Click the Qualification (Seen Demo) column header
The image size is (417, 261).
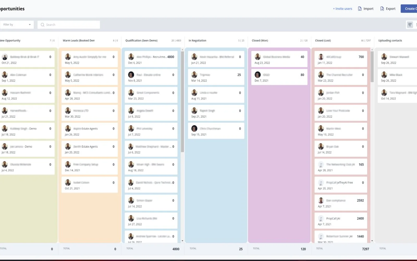point(142,40)
